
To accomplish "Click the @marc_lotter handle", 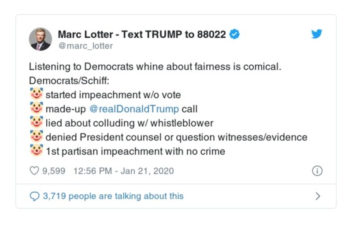I will [x=85, y=46].
